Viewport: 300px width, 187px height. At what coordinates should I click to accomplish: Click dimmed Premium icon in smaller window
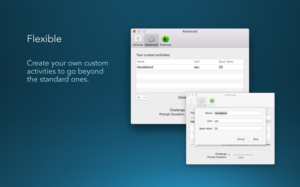212,102
